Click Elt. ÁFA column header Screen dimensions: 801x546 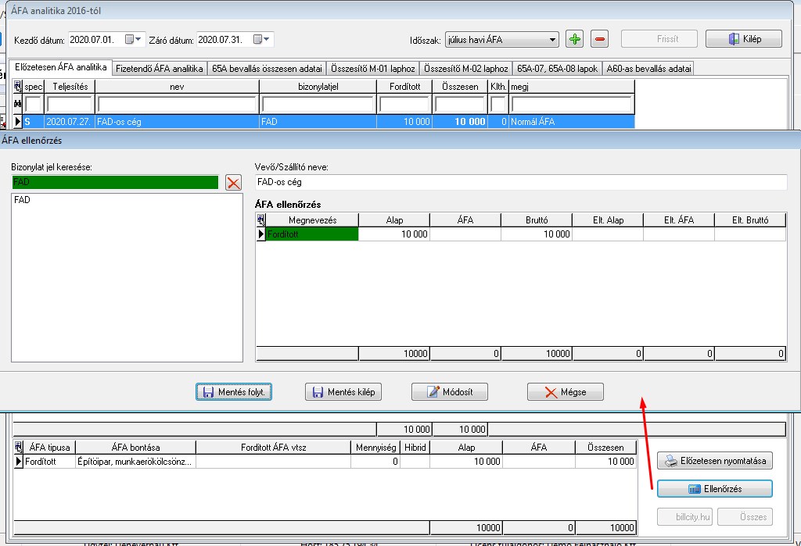679,220
